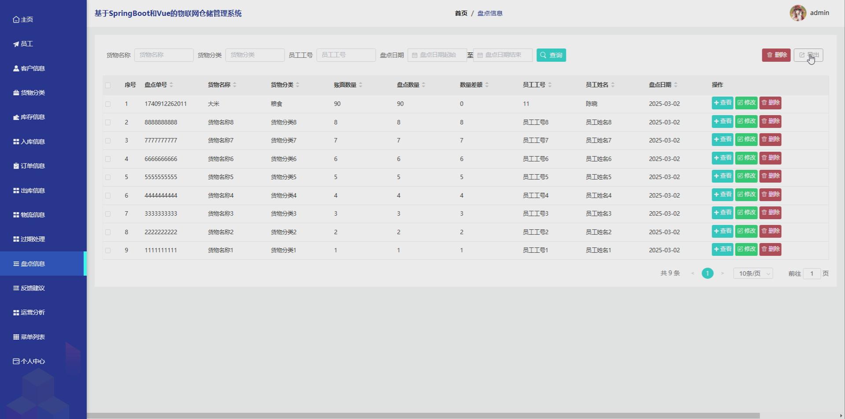Open 客户信息 customer info via sidebar icon
This screenshot has height=419, width=845.
pyautogui.click(x=16, y=68)
